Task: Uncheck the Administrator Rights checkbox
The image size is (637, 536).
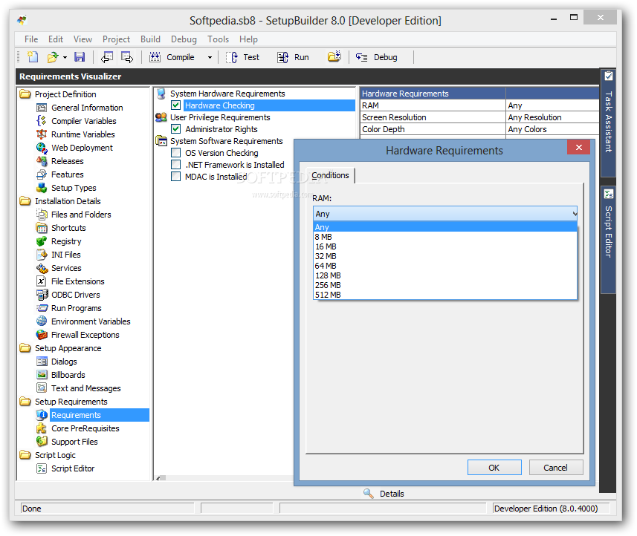Action: click(176, 129)
